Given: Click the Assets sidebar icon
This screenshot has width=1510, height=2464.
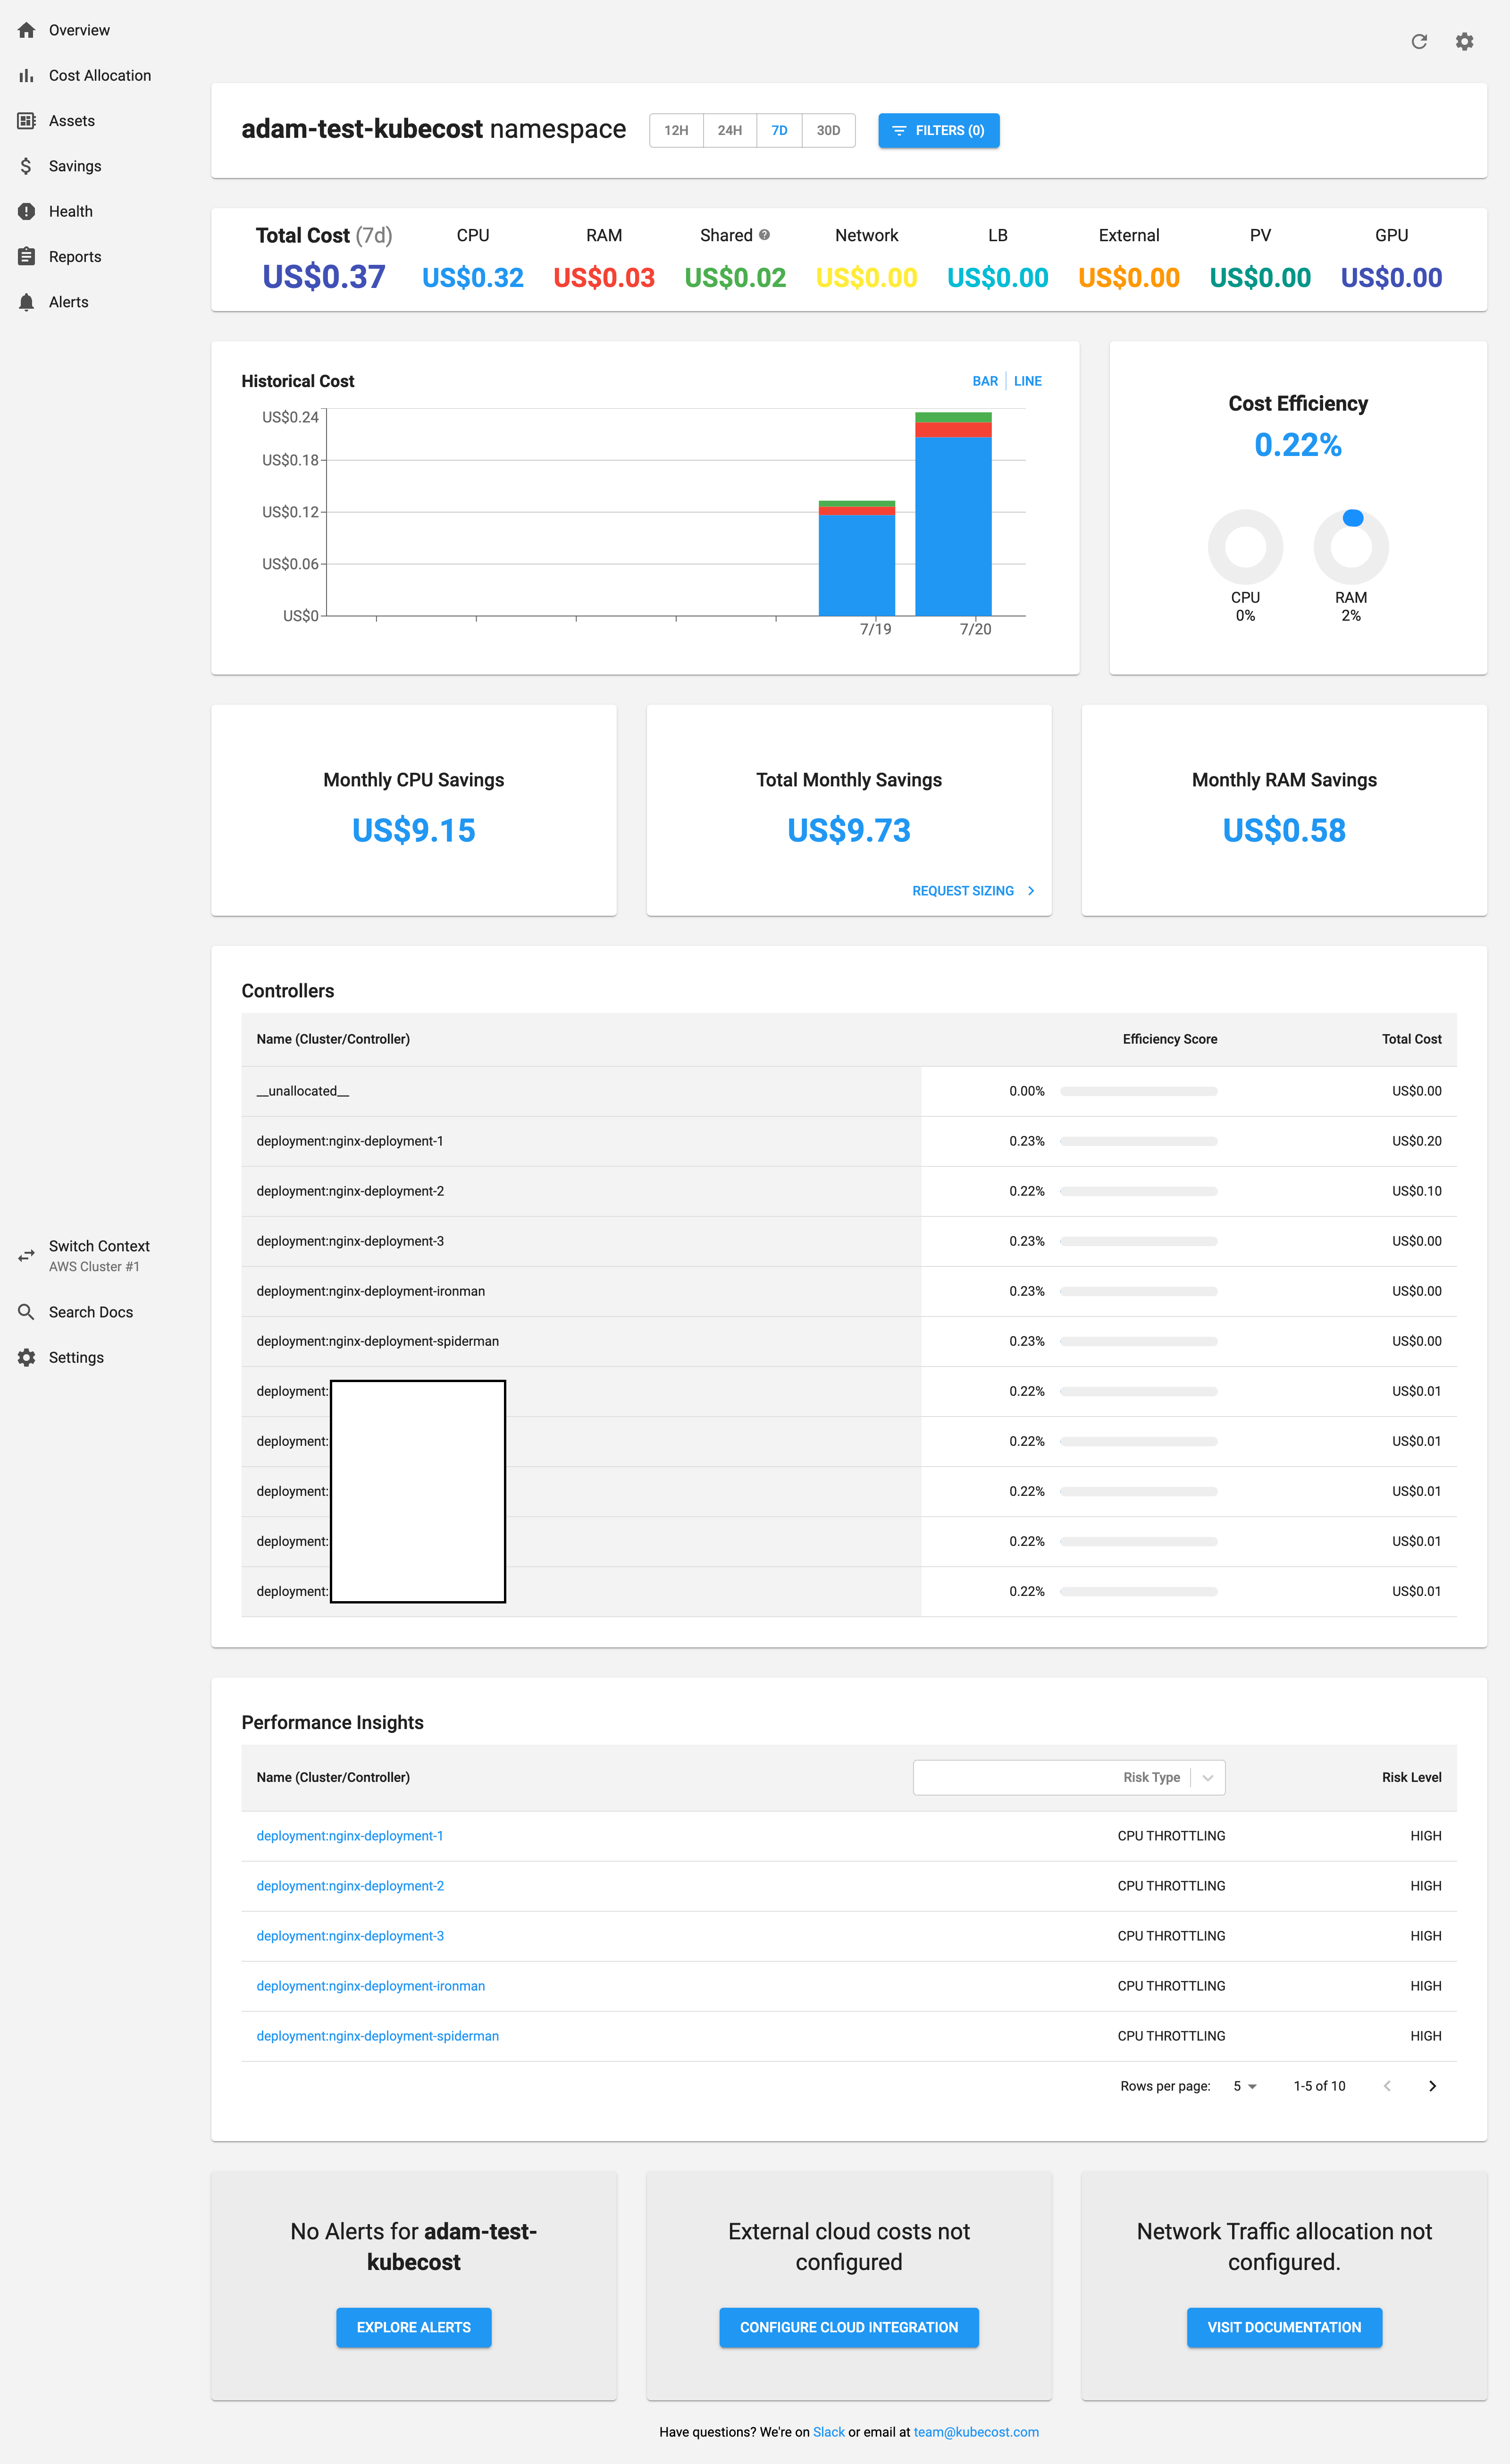Looking at the screenshot, I should 26,121.
